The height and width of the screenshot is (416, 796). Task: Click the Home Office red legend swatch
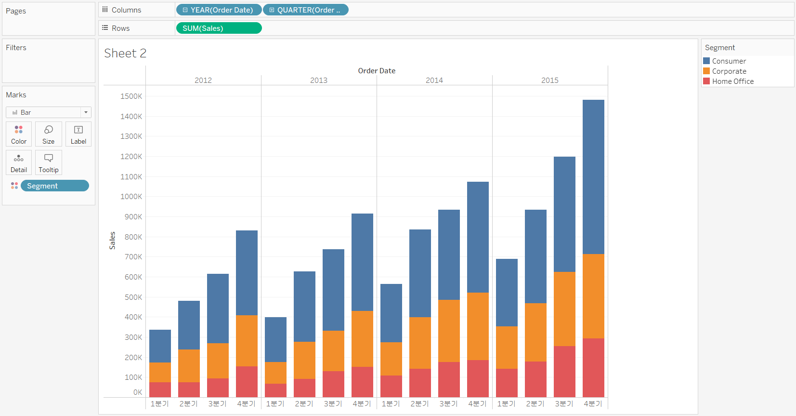coord(706,81)
